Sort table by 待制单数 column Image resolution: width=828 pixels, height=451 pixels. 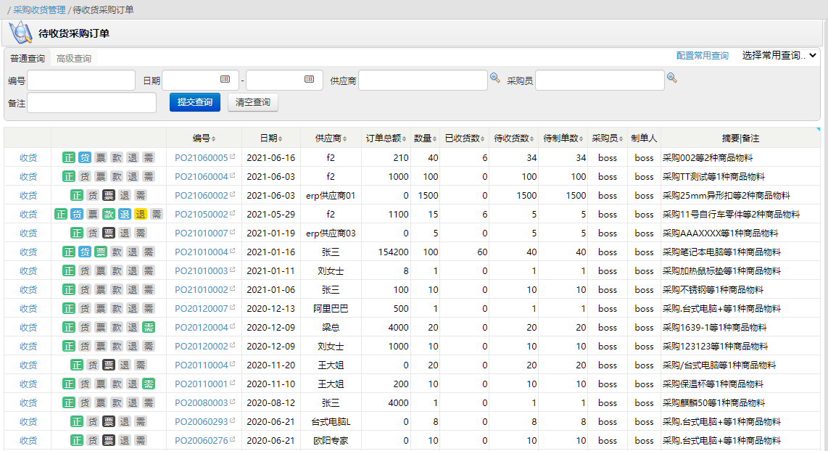[563, 138]
